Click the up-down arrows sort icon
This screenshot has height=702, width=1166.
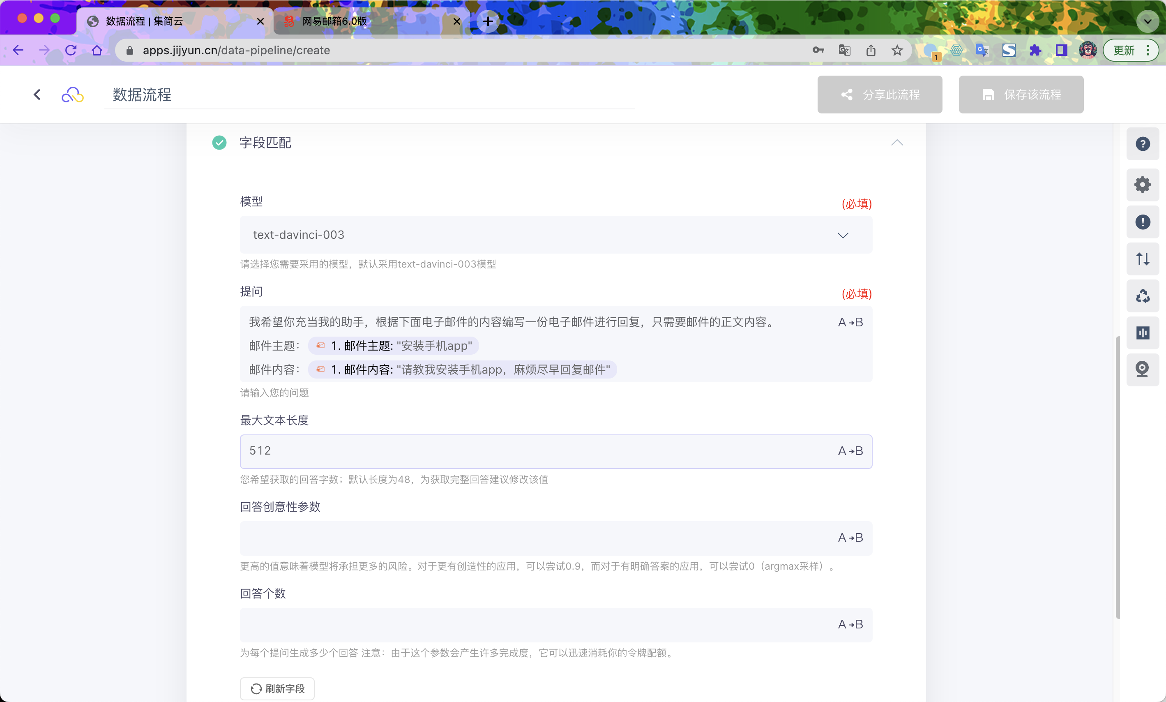pos(1142,259)
